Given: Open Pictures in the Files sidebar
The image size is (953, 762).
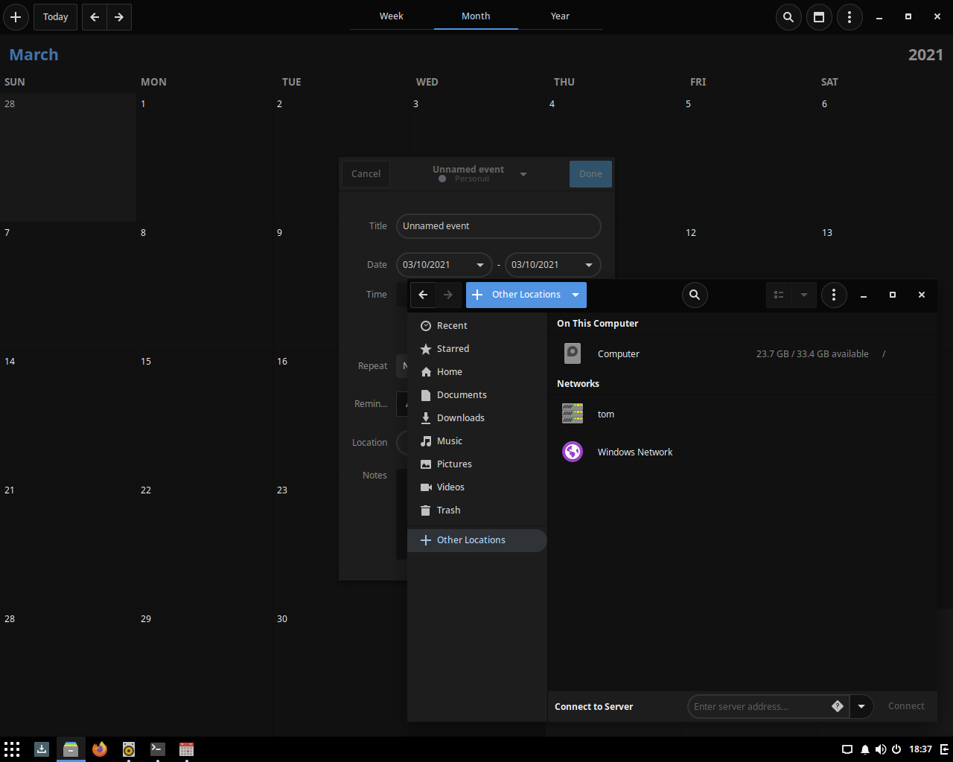Looking at the screenshot, I should [x=477, y=464].
